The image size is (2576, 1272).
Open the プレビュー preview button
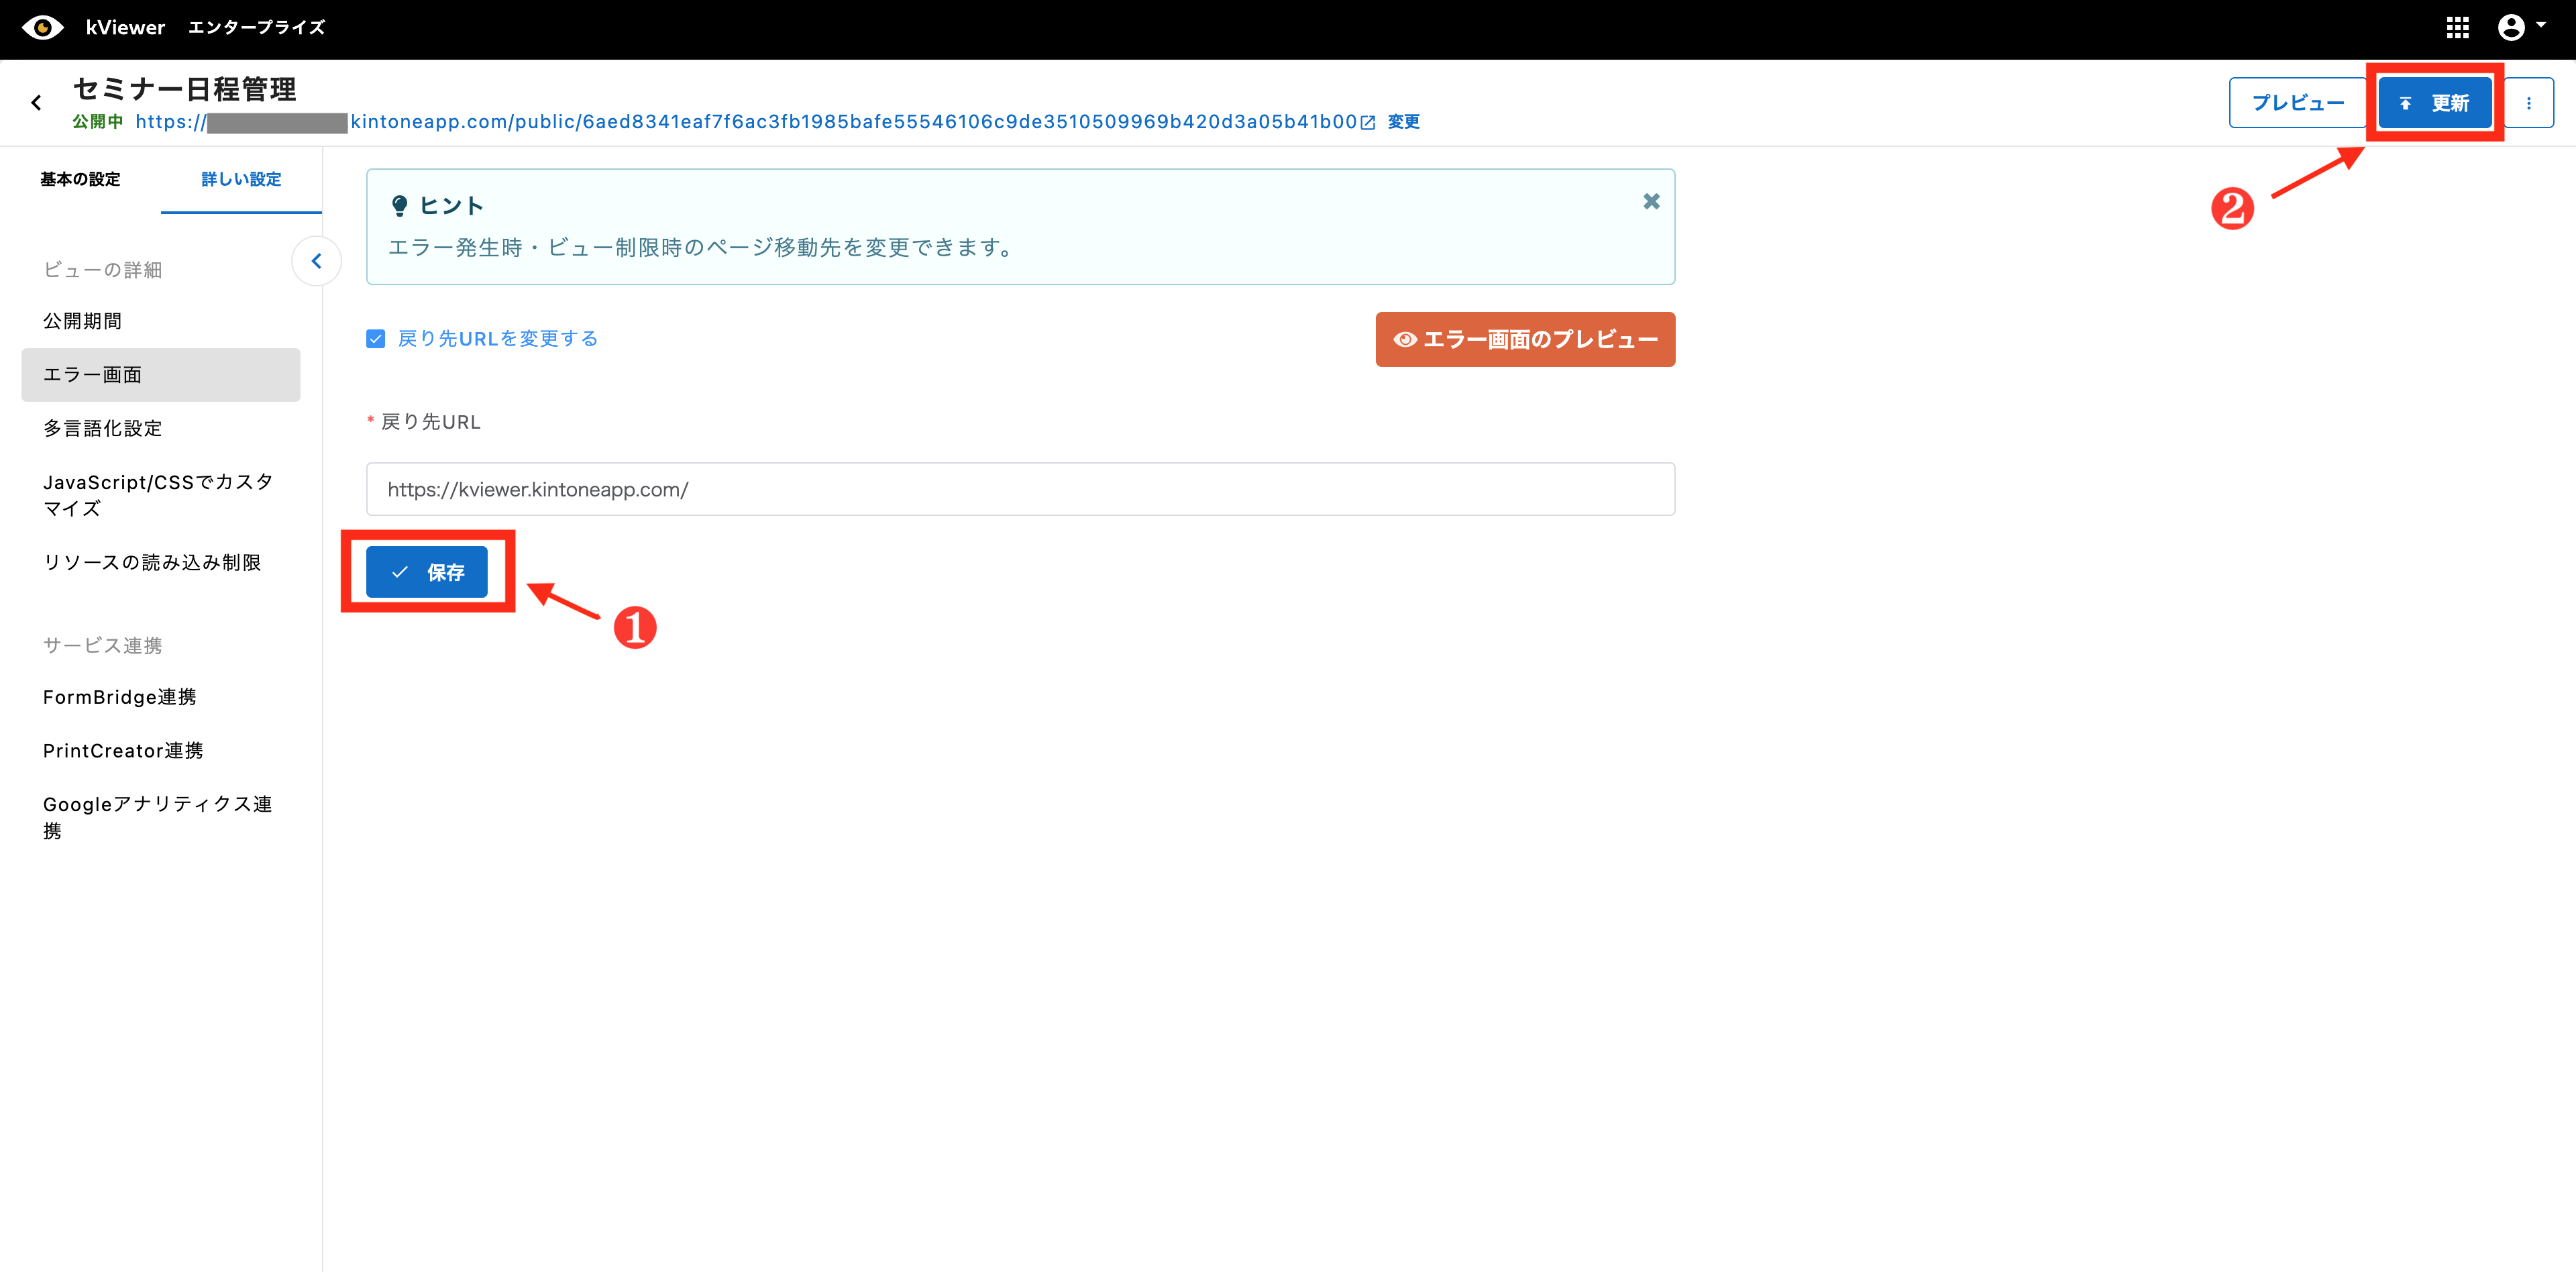(2297, 103)
